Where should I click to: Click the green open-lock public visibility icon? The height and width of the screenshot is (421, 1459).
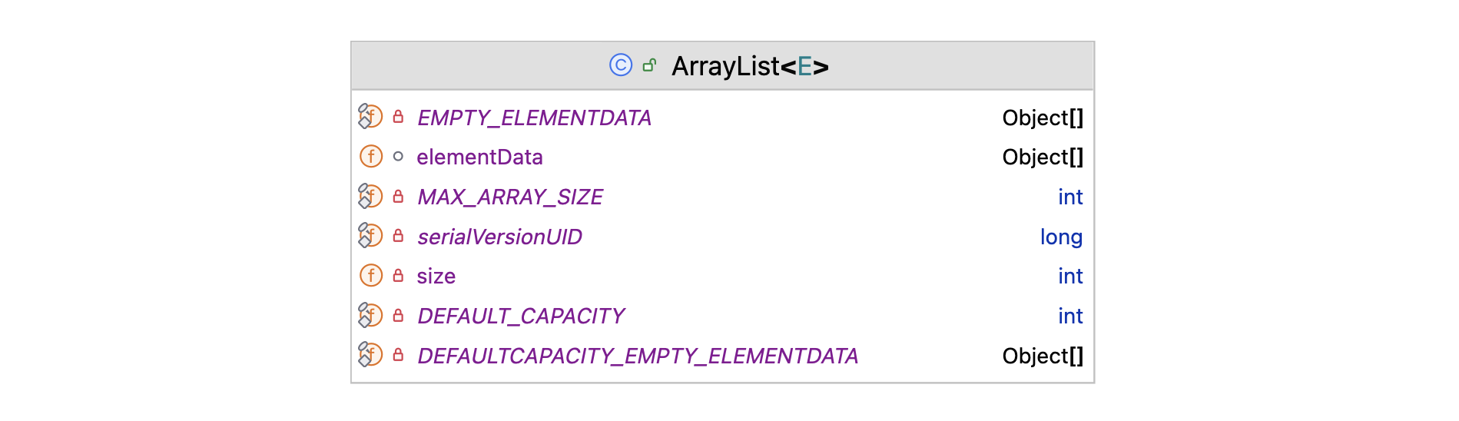(x=649, y=65)
